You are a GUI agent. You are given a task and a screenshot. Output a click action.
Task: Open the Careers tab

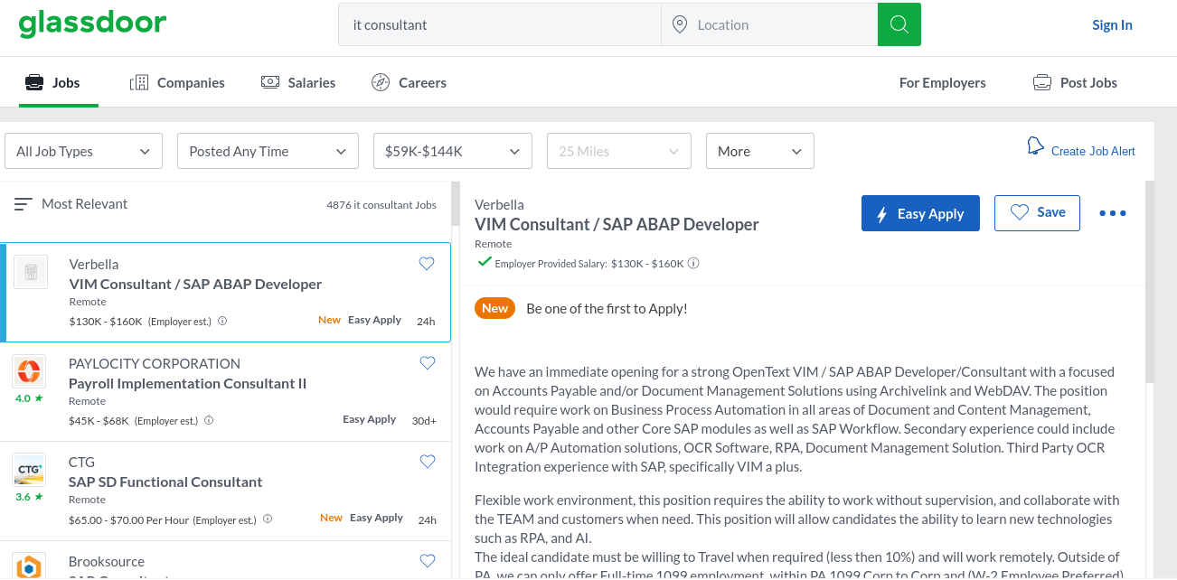click(x=409, y=82)
